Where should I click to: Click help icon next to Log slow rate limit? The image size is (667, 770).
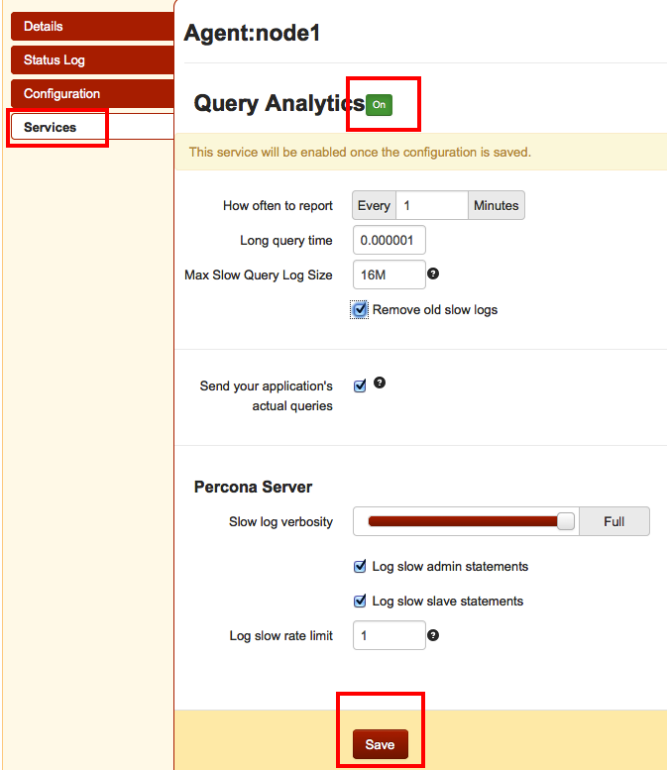point(433,635)
